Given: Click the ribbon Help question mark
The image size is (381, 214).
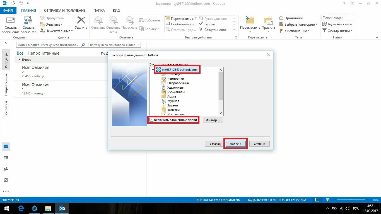Looking at the screenshot, I should click(x=344, y=3).
